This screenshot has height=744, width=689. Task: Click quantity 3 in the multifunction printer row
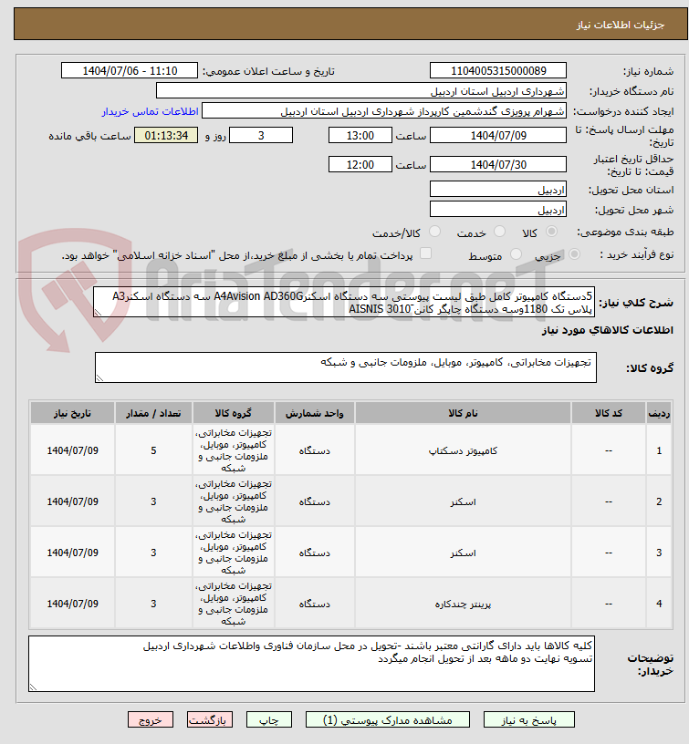(153, 604)
